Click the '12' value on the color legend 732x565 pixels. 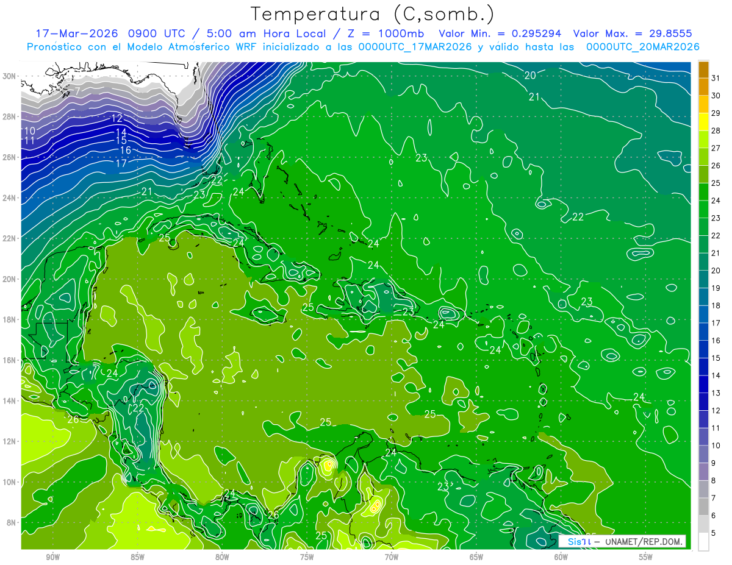point(716,411)
